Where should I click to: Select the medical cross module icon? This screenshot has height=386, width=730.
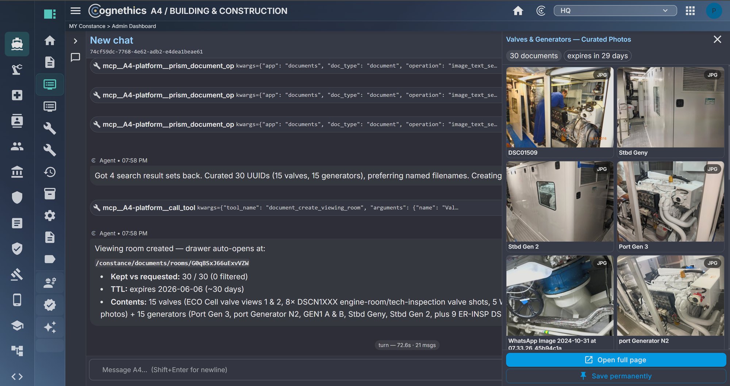17,95
